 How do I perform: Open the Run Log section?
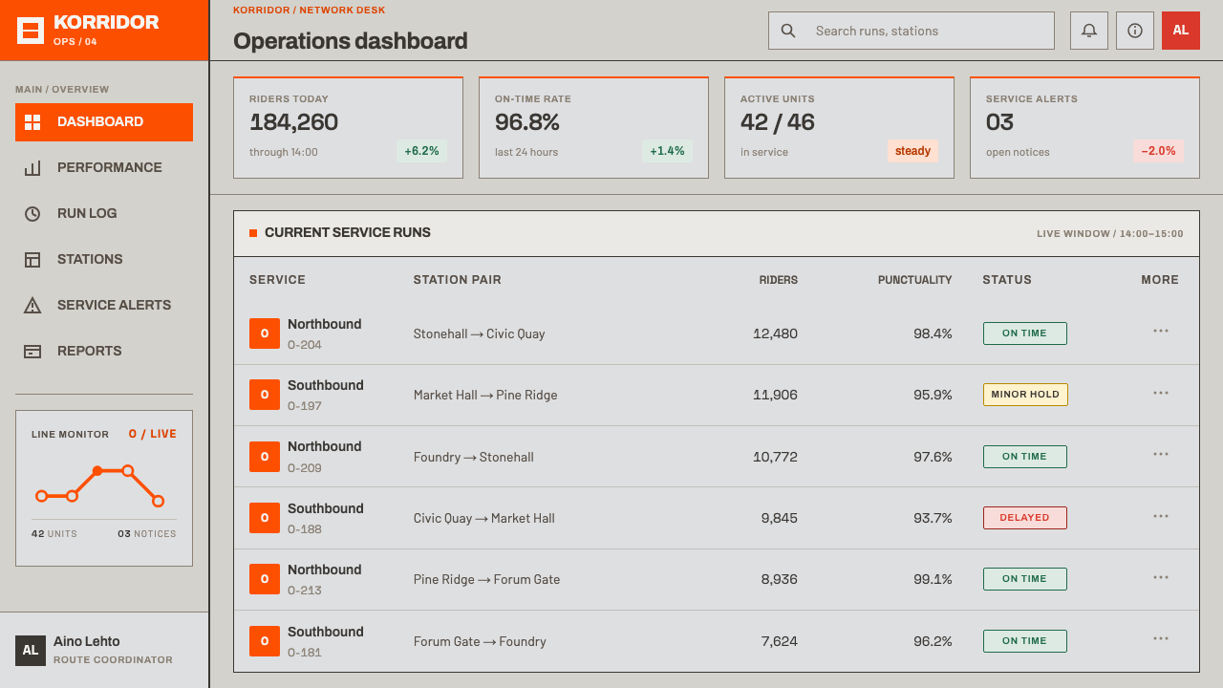(104, 214)
